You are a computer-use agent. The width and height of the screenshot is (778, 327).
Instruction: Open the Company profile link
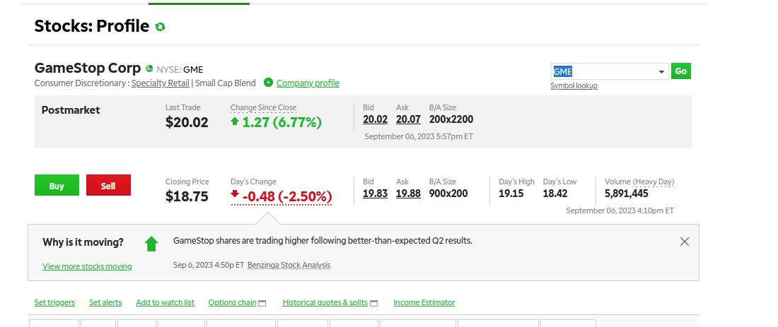[308, 83]
